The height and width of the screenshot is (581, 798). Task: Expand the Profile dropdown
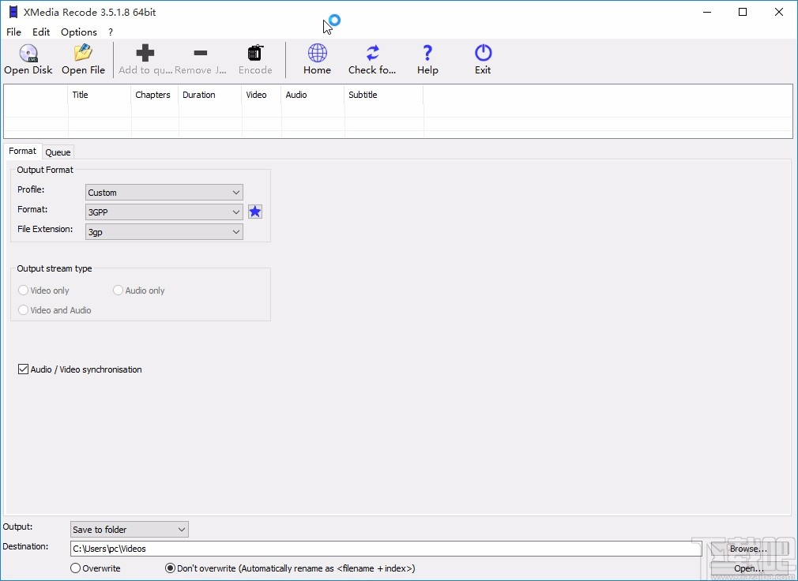[164, 193]
